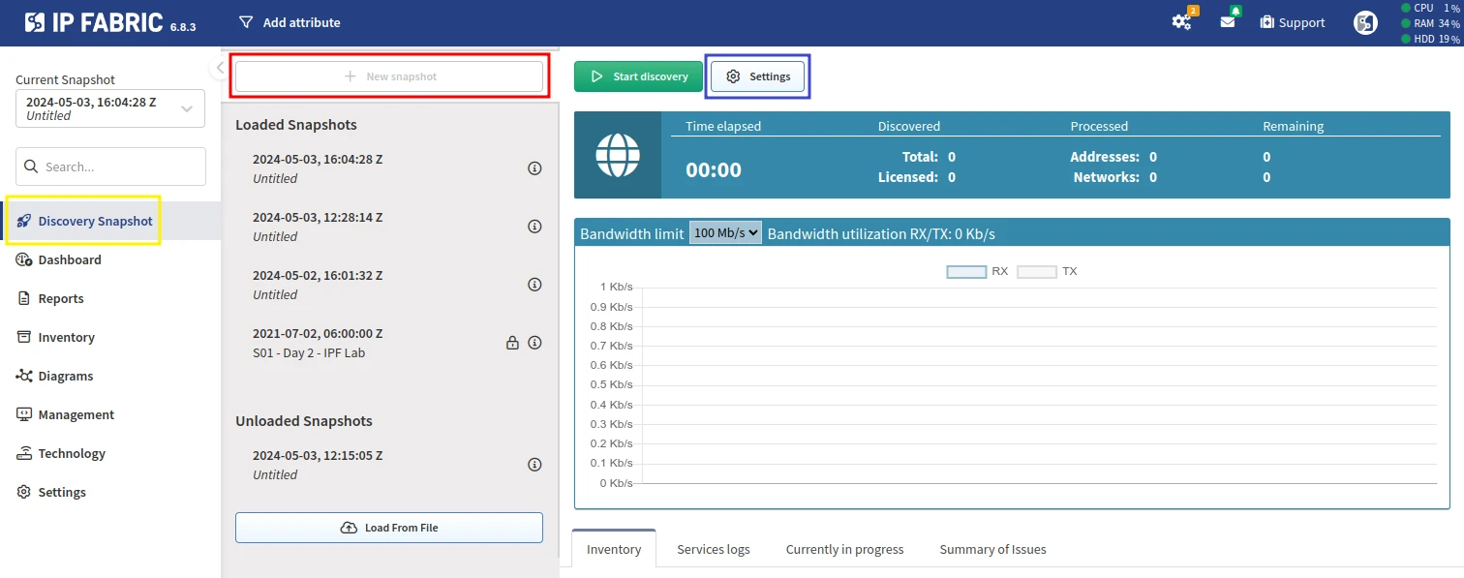Toggle the TX legend in chart
The image size is (1464, 578).
[x=1037, y=272]
